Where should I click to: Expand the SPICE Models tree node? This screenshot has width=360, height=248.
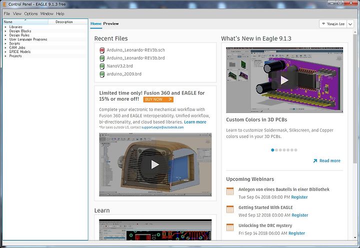[5, 52]
